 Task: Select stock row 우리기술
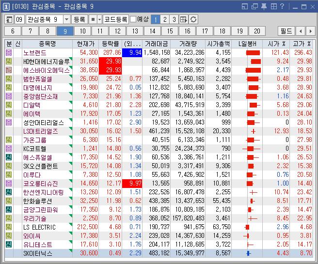159,218
